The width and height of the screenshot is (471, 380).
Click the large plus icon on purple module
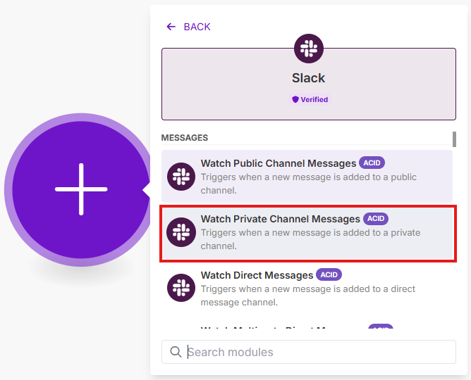(81, 189)
